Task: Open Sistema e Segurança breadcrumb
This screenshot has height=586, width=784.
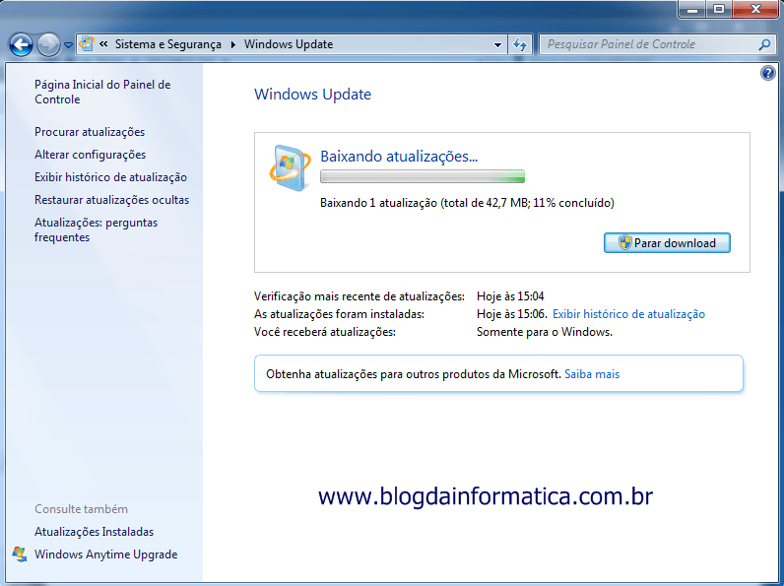Action: [x=168, y=44]
